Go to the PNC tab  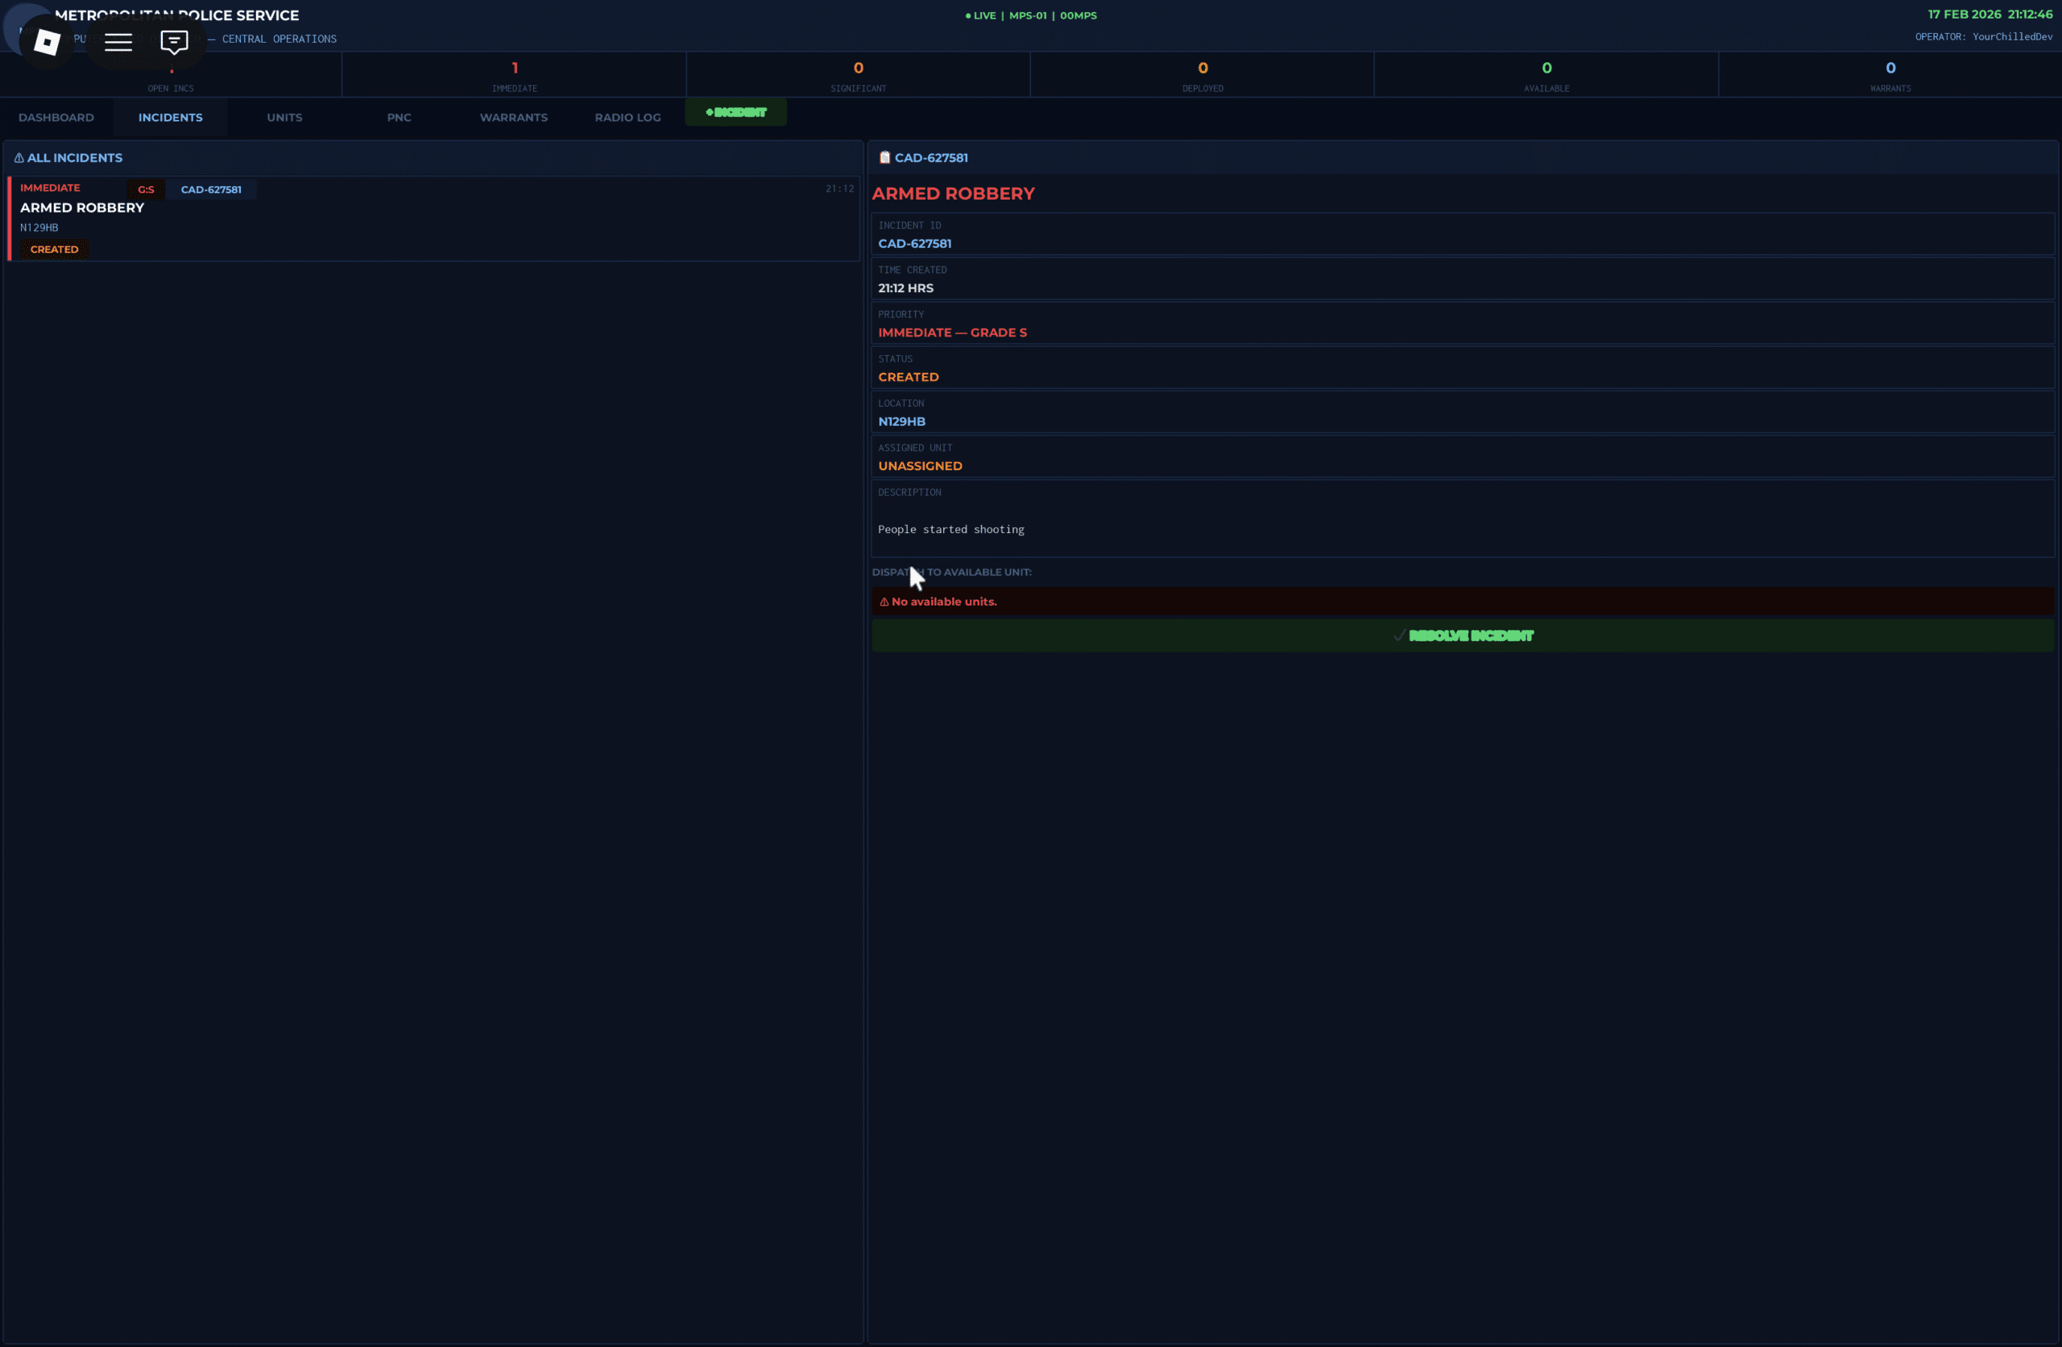pyautogui.click(x=399, y=117)
